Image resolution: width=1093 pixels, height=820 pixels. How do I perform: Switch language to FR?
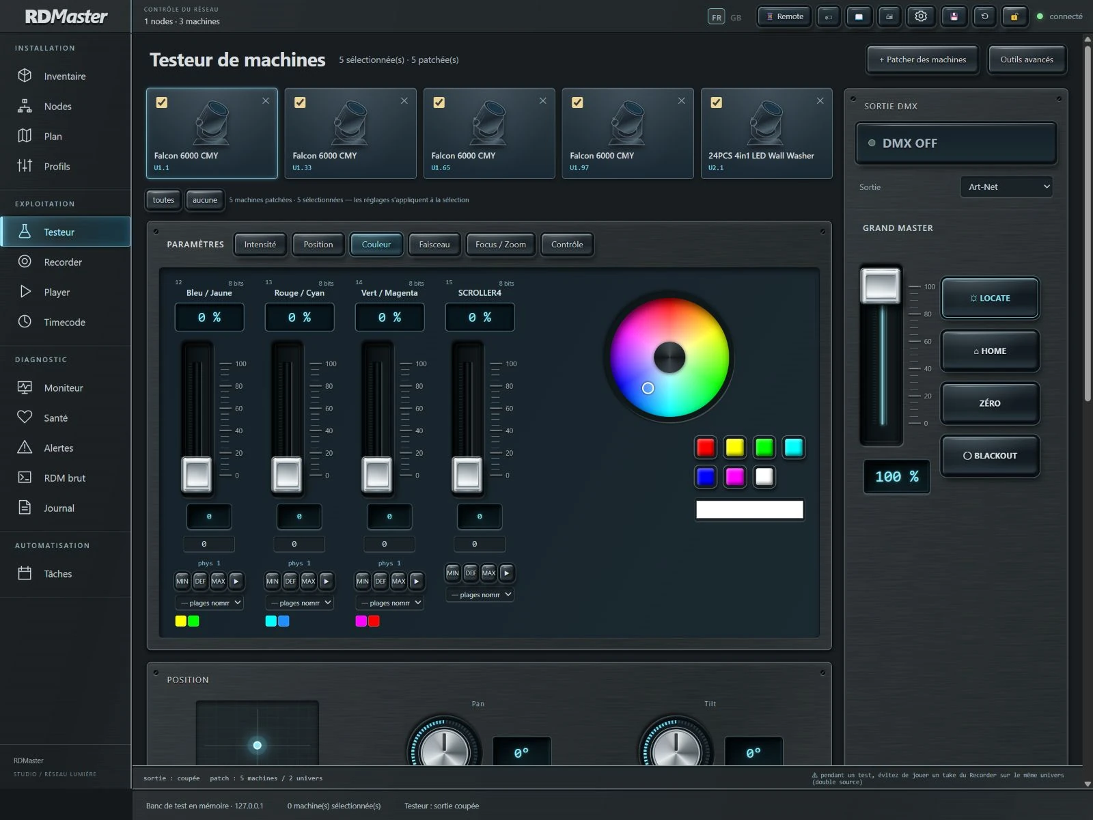tap(716, 17)
